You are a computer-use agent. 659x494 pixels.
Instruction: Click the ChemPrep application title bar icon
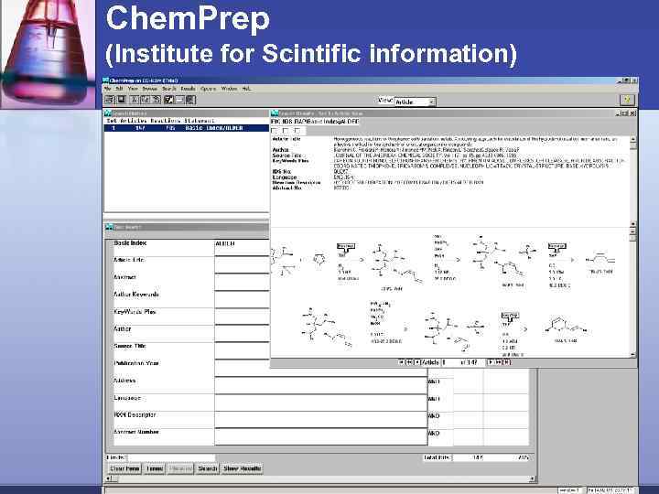point(106,81)
